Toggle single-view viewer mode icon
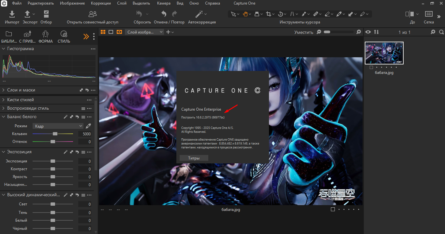Viewport: 445px width, 234px height. coord(111,32)
